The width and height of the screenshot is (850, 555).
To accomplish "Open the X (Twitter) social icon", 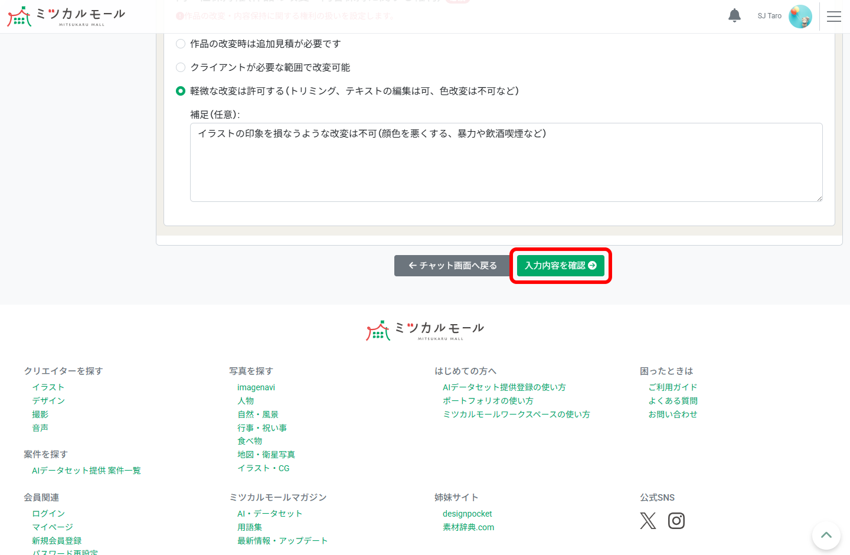I will coord(648,520).
